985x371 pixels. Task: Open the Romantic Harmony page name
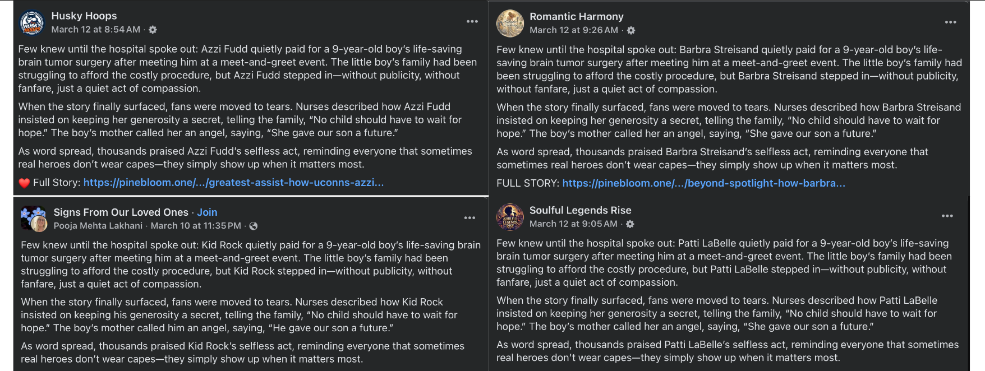pos(576,16)
